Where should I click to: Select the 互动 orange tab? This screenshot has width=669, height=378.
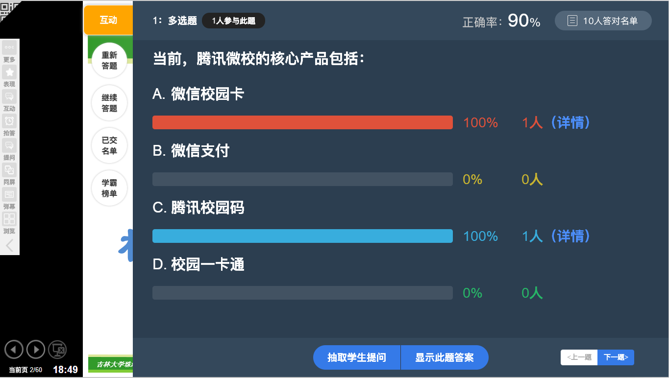coord(108,20)
